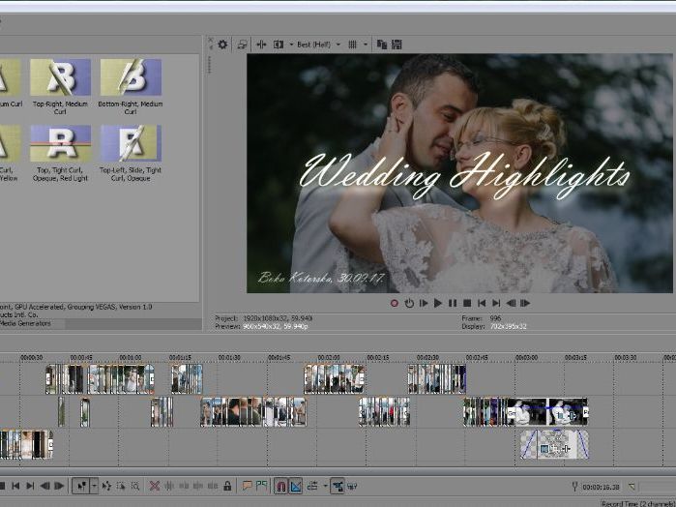Step to next frame in preview
The height and width of the screenshot is (507, 676).
point(525,304)
